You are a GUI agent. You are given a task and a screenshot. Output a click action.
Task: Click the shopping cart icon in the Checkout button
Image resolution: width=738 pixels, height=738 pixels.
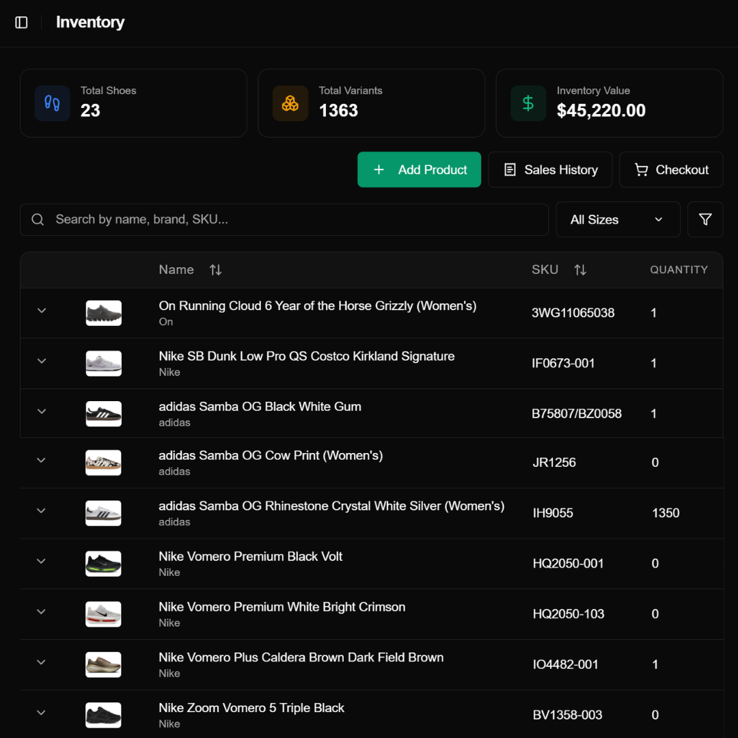(641, 169)
